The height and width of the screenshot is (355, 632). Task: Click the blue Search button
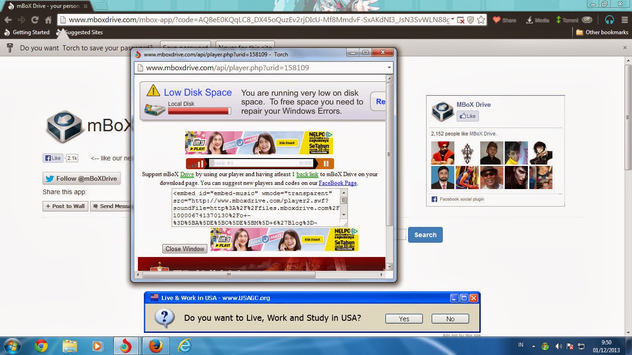click(425, 235)
